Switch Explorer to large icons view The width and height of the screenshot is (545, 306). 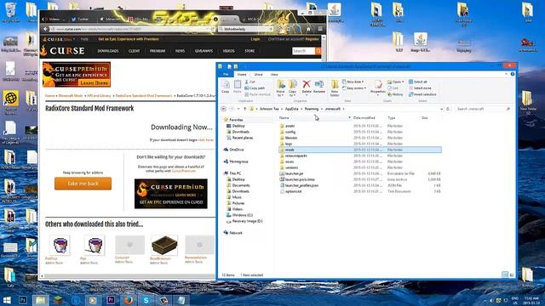click(511, 275)
